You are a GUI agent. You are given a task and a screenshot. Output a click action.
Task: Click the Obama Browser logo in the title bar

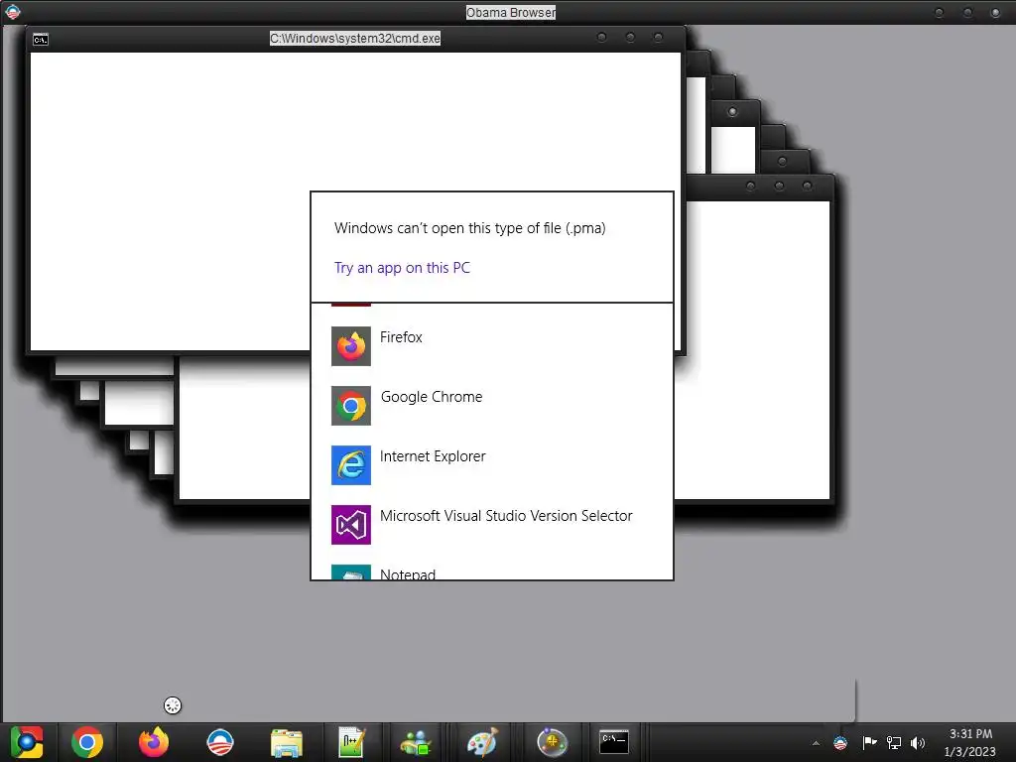click(12, 12)
